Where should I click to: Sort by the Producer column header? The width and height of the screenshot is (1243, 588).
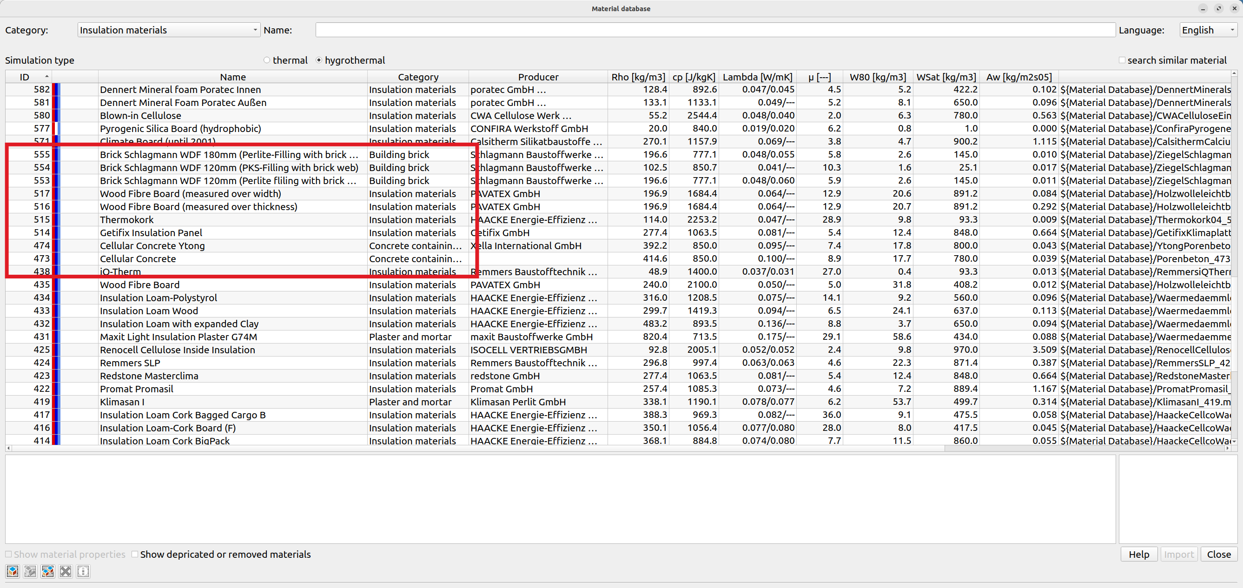coord(538,77)
